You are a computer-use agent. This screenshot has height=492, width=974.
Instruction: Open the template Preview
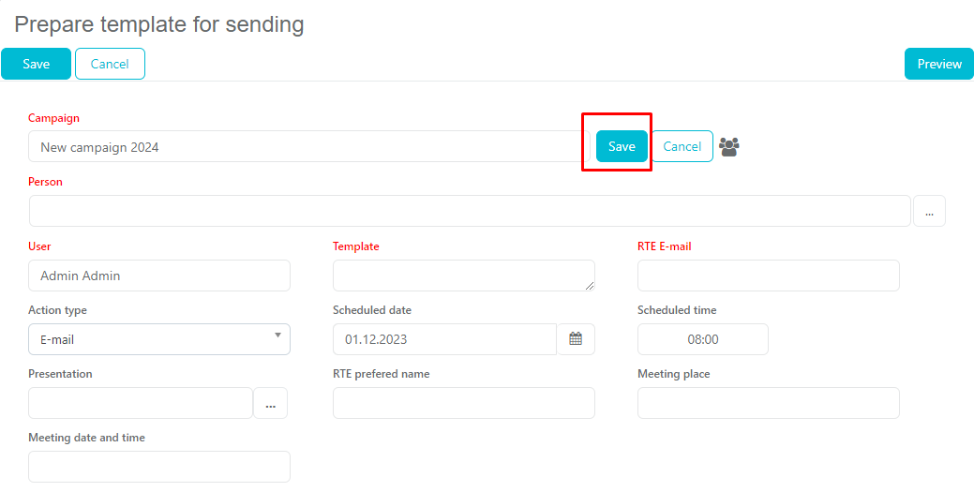[x=938, y=64]
